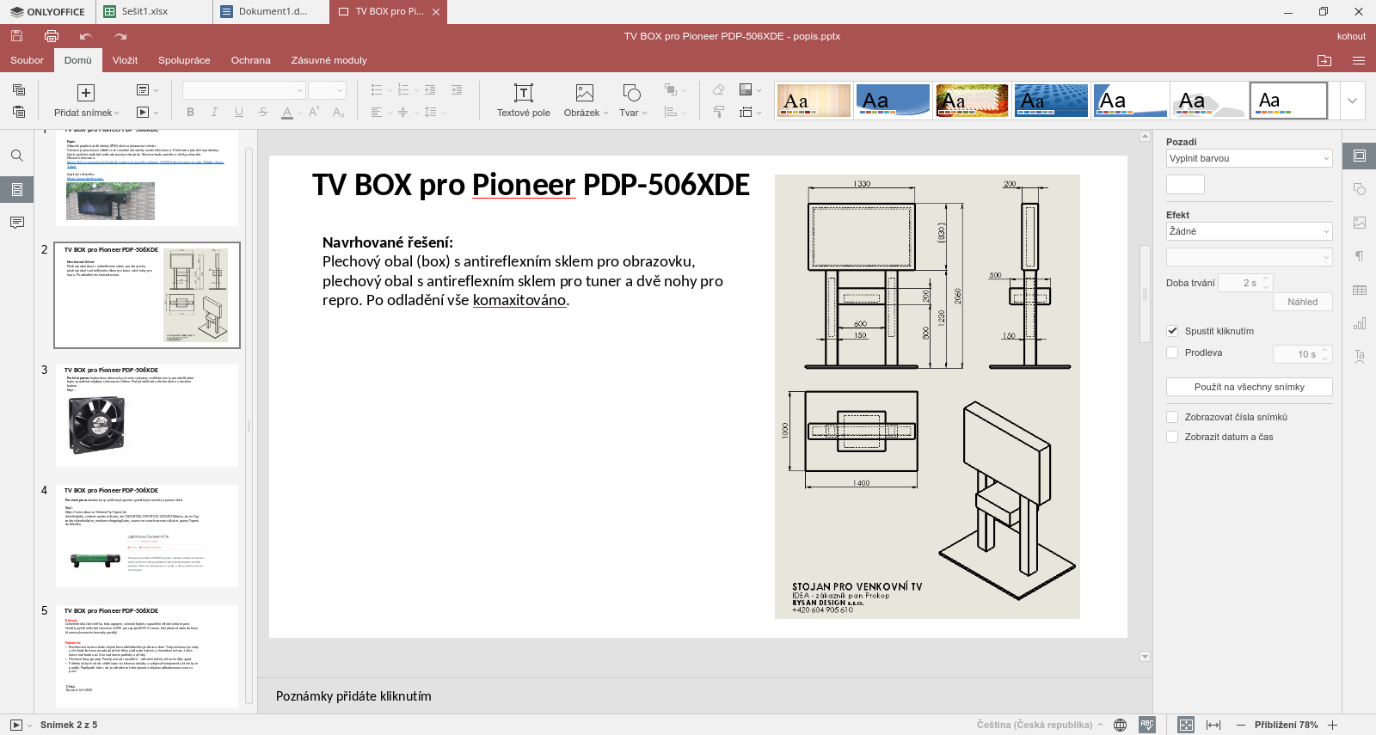Click Použít na všechny snímky button
This screenshot has height=735, width=1376.
[1249, 387]
